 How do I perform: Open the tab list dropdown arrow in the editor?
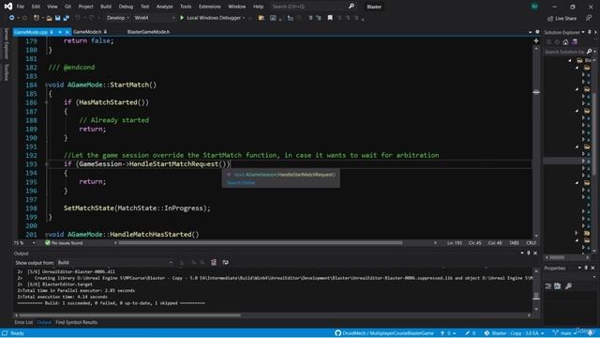coord(530,32)
